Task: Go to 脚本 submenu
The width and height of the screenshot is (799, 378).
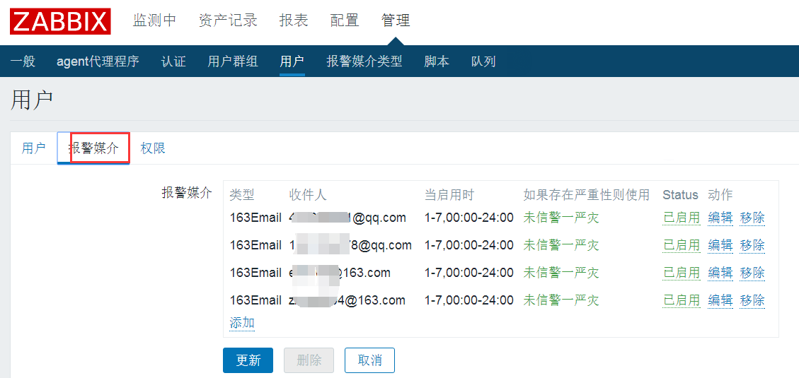Action: (x=437, y=61)
